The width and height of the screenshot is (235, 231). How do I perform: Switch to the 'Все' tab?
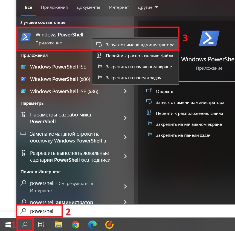pyautogui.click(x=28, y=7)
